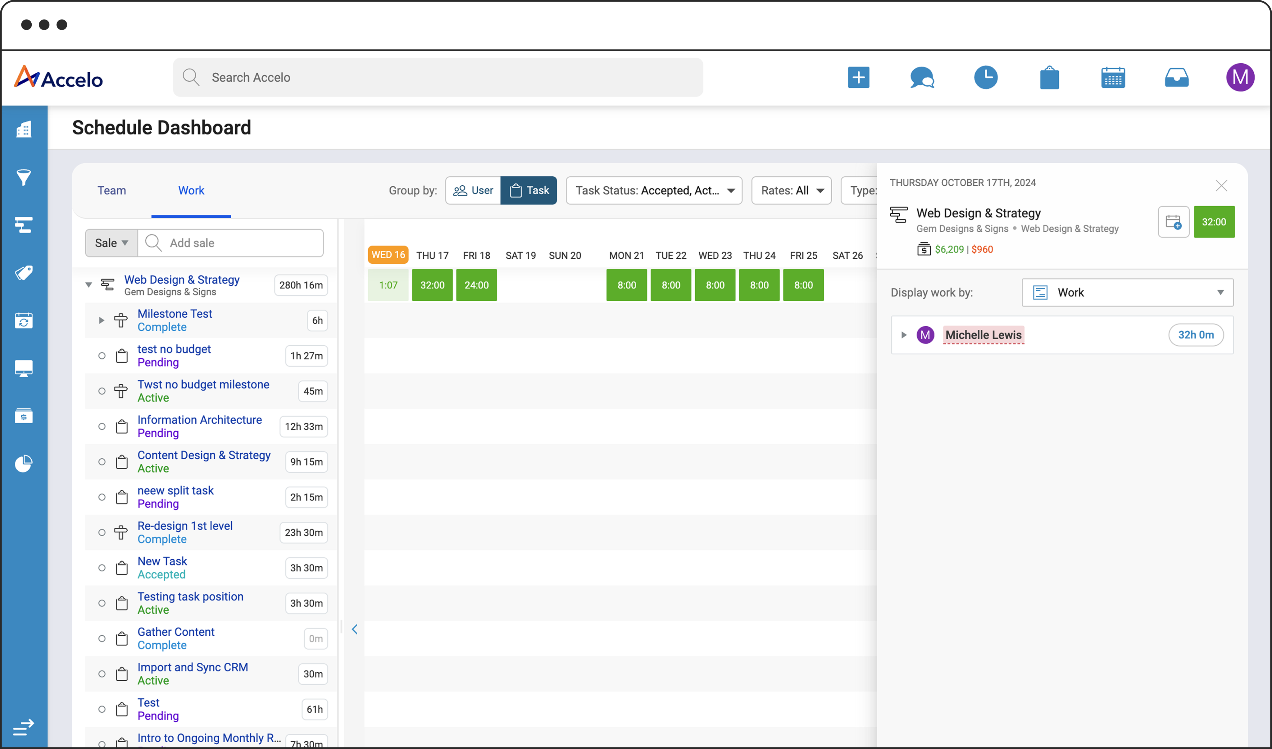Close the Thursday October 17th panel
The height and width of the screenshot is (749, 1272).
tap(1221, 186)
